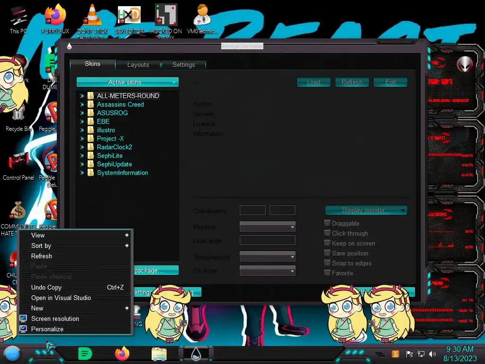Open the Display monitor dropdown
Viewport: 485px width, 364px height.
pyautogui.click(x=366, y=210)
